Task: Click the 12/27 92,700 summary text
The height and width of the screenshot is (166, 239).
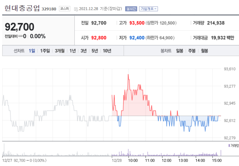Action: pos(24,160)
